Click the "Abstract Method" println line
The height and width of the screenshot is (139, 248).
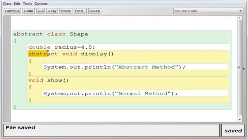(x=114, y=67)
